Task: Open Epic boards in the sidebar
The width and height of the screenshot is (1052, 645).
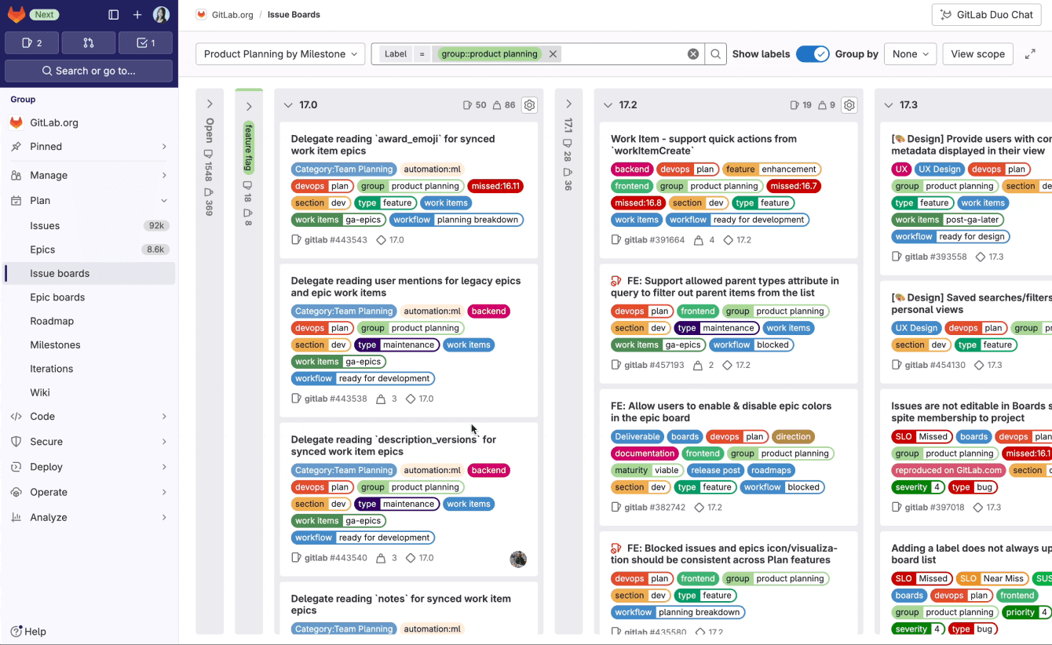Action: (89, 297)
